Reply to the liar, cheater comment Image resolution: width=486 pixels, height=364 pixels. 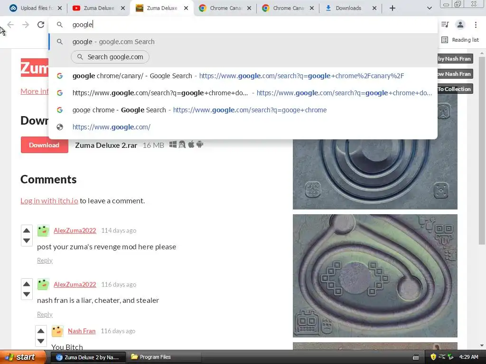[x=45, y=315]
